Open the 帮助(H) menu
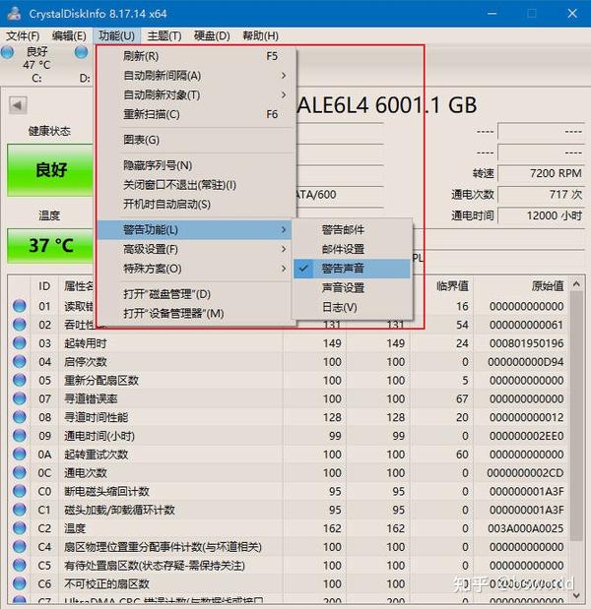 point(260,35)
